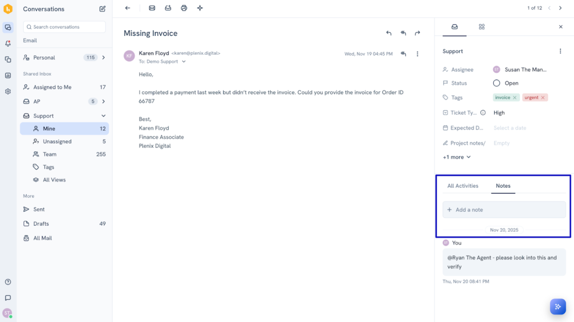Click the Add a note field
The width and height of the screenshot is (574, 322).
(504, 209)
